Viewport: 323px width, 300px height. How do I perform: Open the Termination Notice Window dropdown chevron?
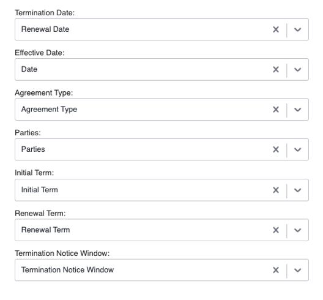tap(297, 270)
